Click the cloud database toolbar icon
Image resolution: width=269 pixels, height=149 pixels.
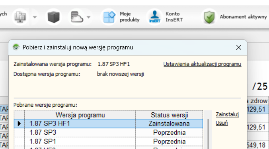tap(77, 17)
